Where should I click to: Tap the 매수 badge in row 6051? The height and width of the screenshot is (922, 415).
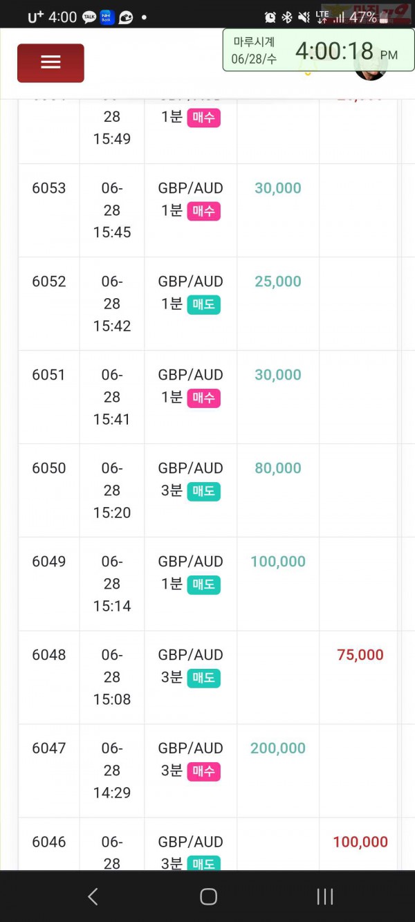coord(203,398)
